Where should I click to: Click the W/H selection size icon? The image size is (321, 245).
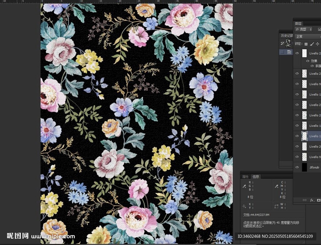pos(276,206)
